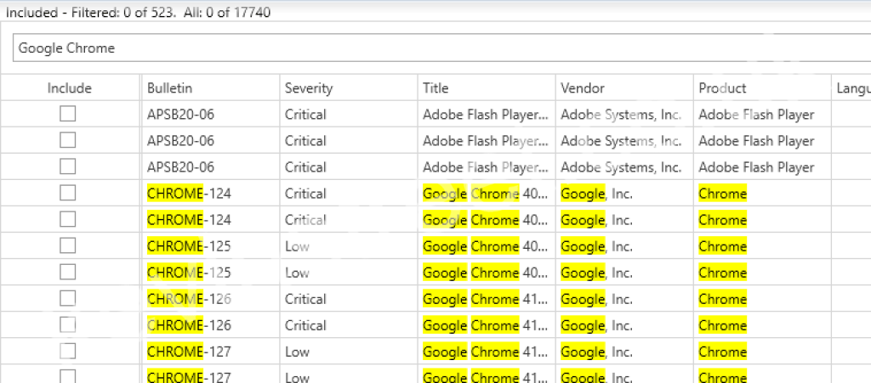
Task: Sort patches by Title column header
Action: click(486, 88)
